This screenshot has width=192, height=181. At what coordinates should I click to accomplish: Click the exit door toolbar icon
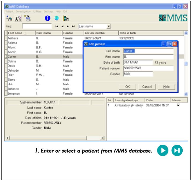(66, 19)
